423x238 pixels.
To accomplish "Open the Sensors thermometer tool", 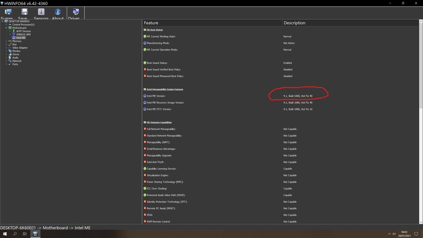I will coord(41,14).
